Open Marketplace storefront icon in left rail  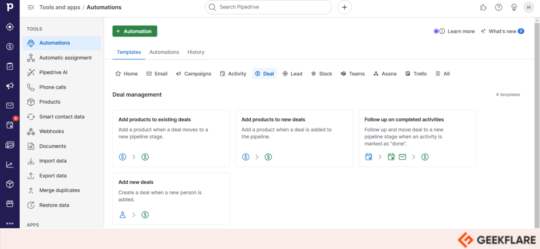10,204
